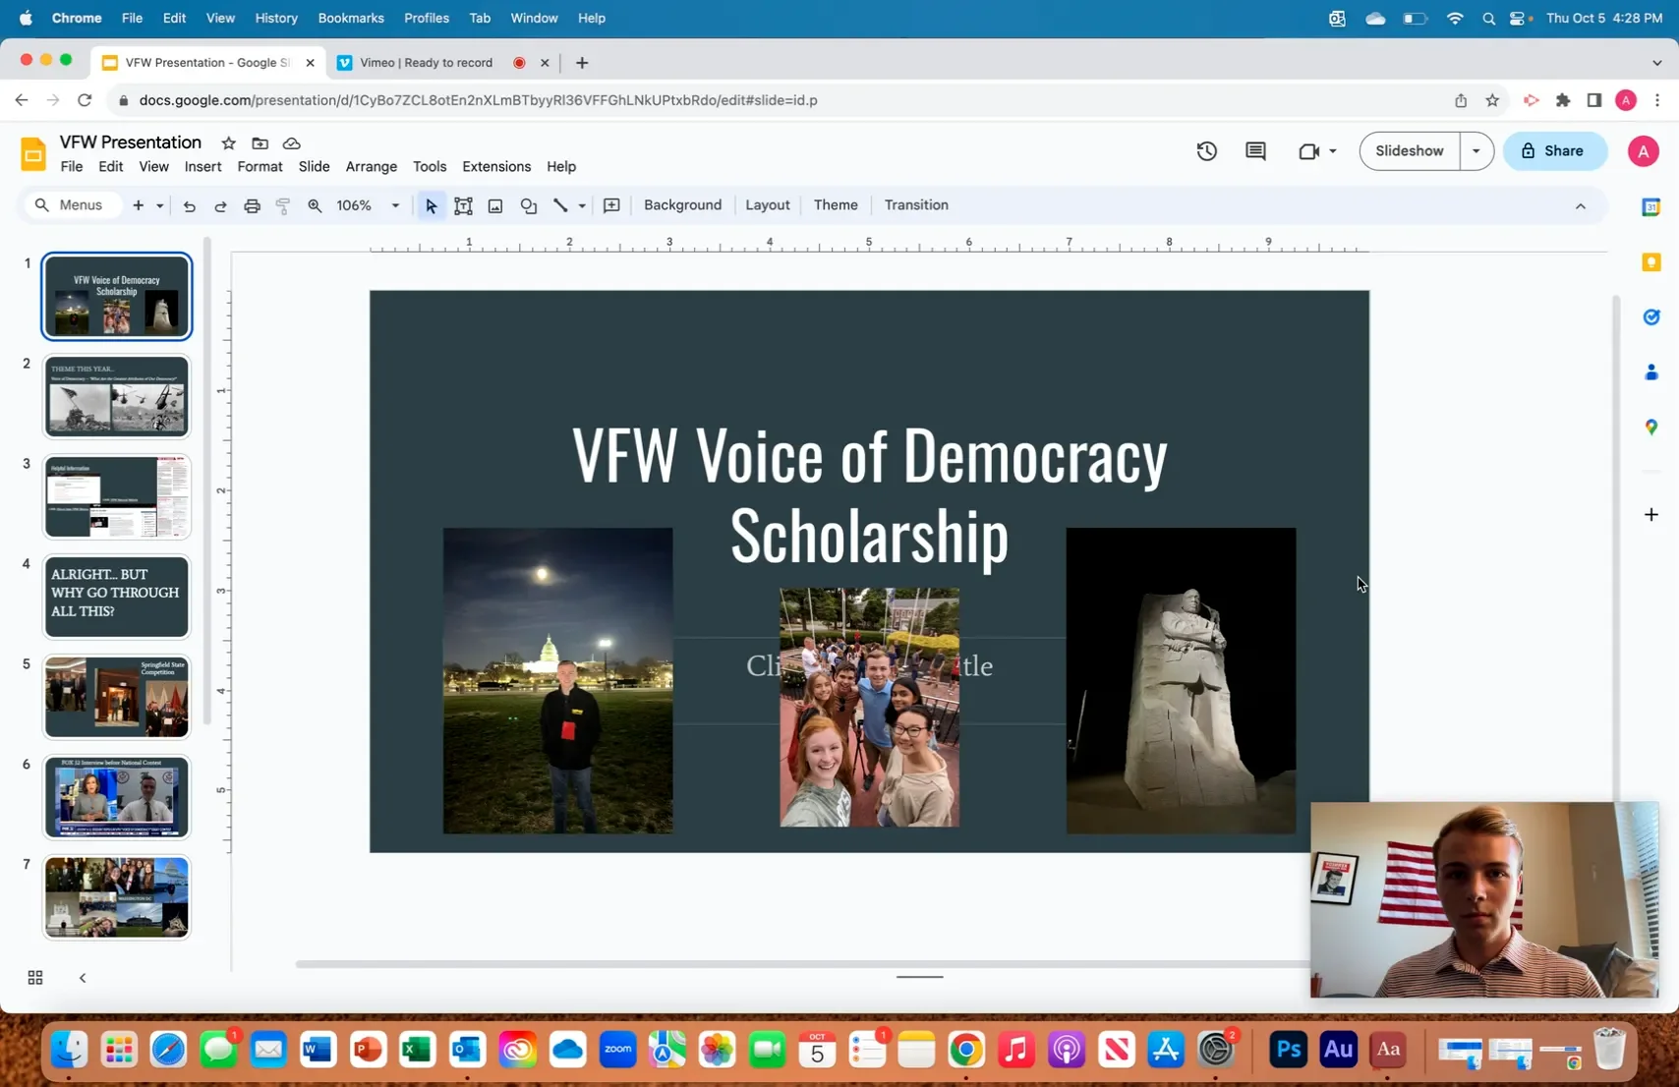The image size is (1679, 1087).
Task: Open Tasks in the side panel
Action: 1650,316
